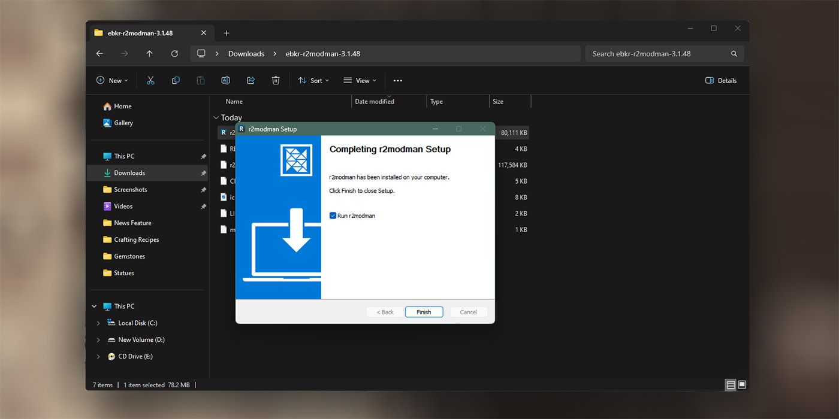Click Finish to close Setup

pos(424,312)
